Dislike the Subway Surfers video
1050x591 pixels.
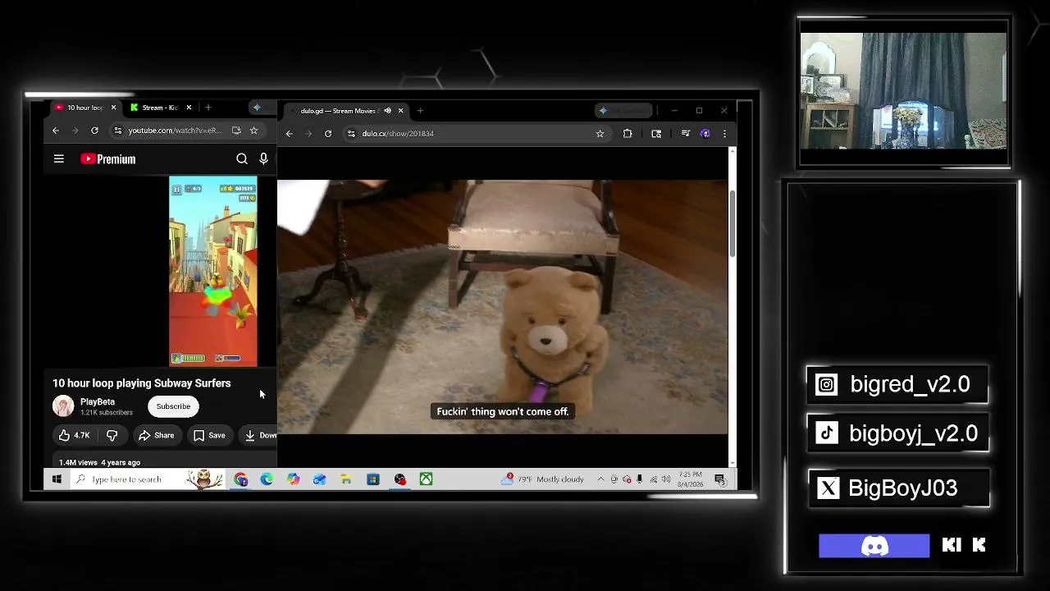pyautogui.click(x=112, y=435)
